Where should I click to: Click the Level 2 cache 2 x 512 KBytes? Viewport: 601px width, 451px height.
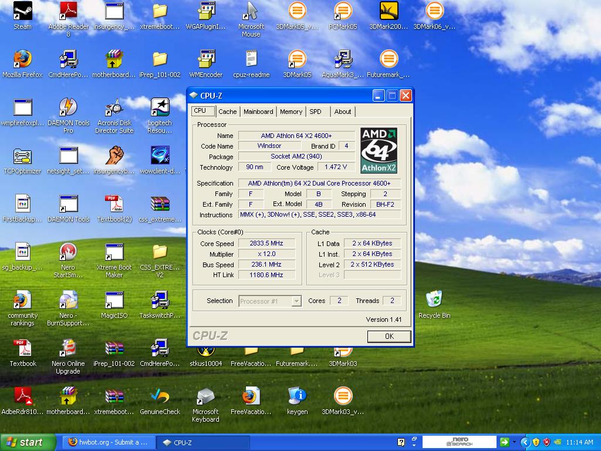tap(372, 264)
